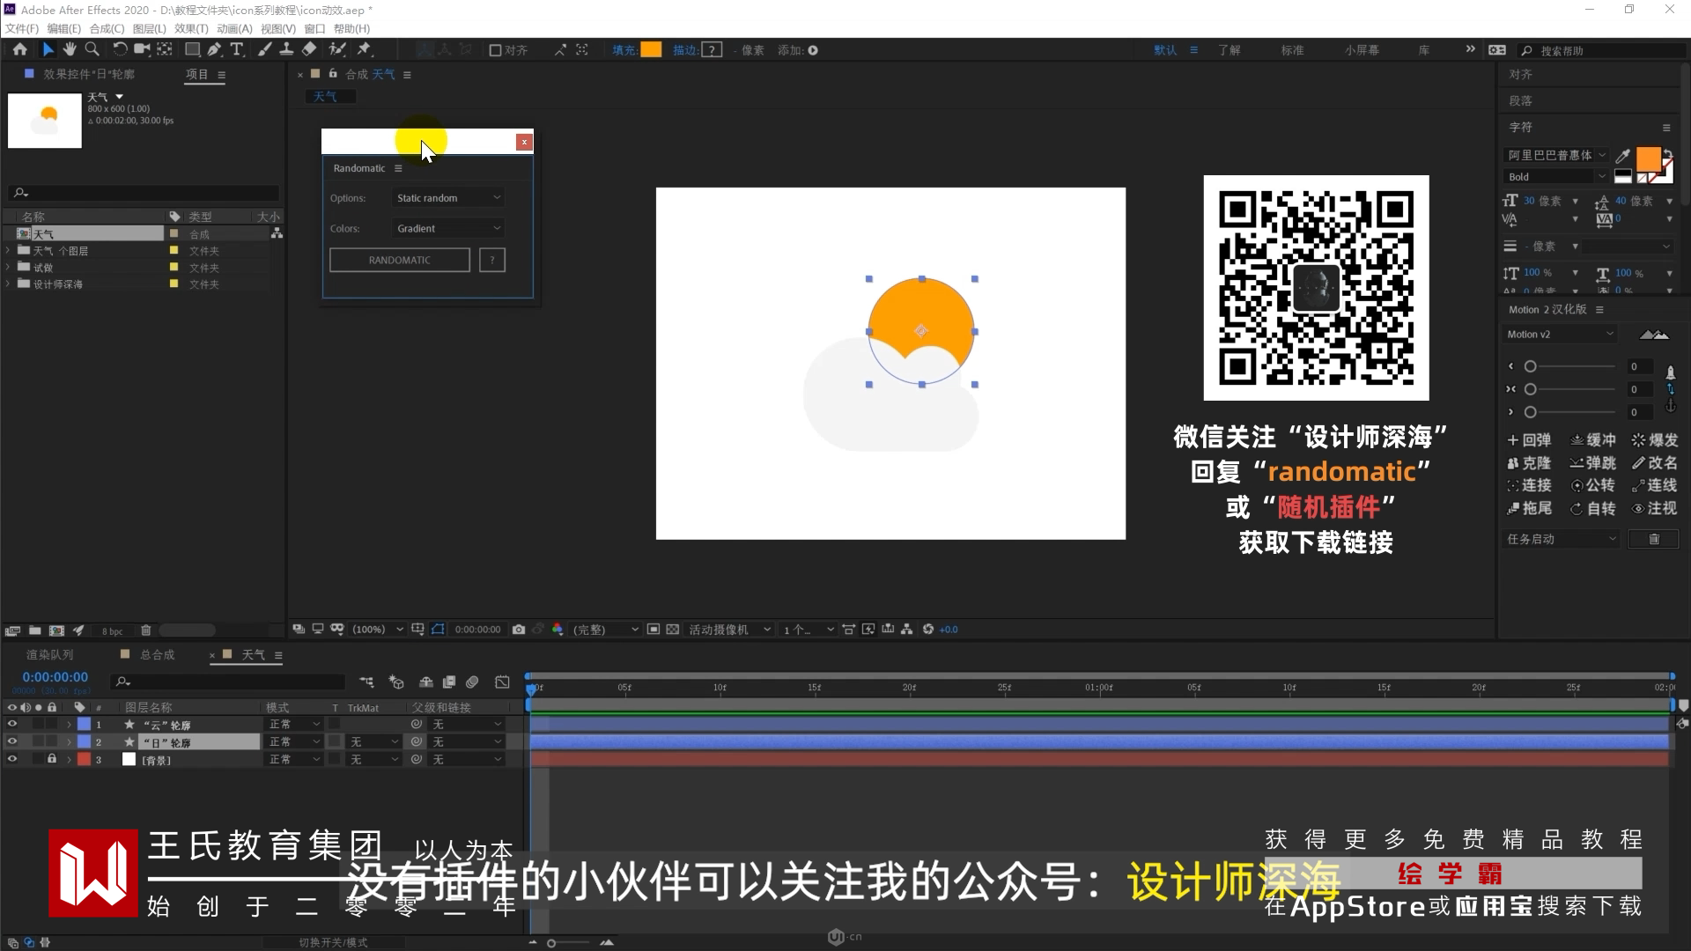Image resolution: width=1691 pixels, height=951 pixels.
Task: Select the Hand tool in toolbar
Action: 70,50
